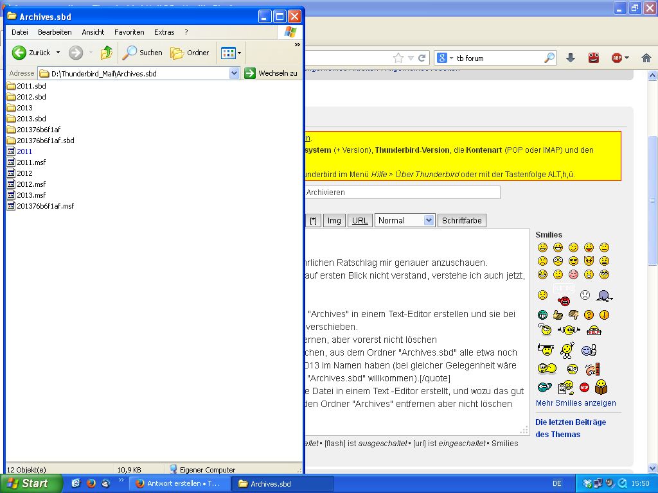658x493 pixels.
Task: Open the Favoriten menu
Action: (x=129, y=32)
